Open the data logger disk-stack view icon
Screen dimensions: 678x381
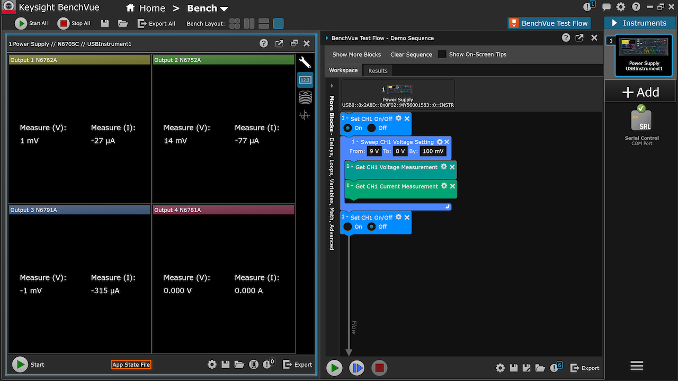(x=305, y=97)
